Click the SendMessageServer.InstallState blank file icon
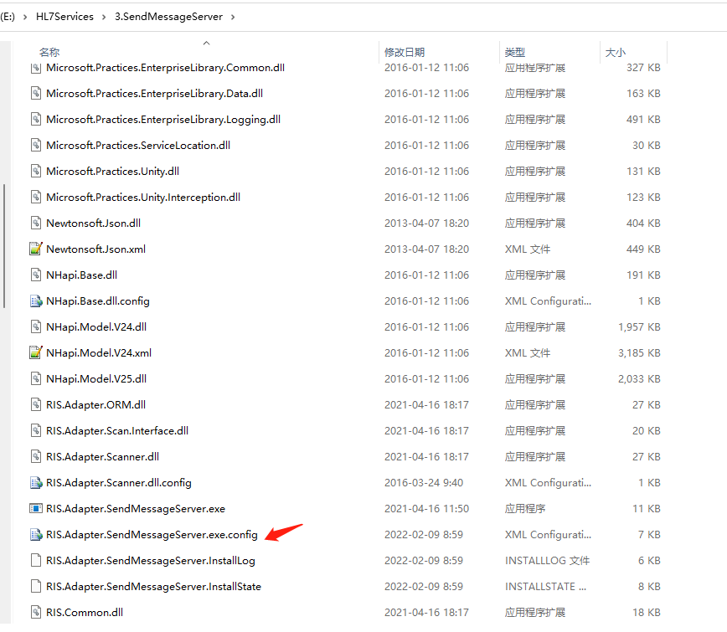727x632 pixels. [36, 587]
